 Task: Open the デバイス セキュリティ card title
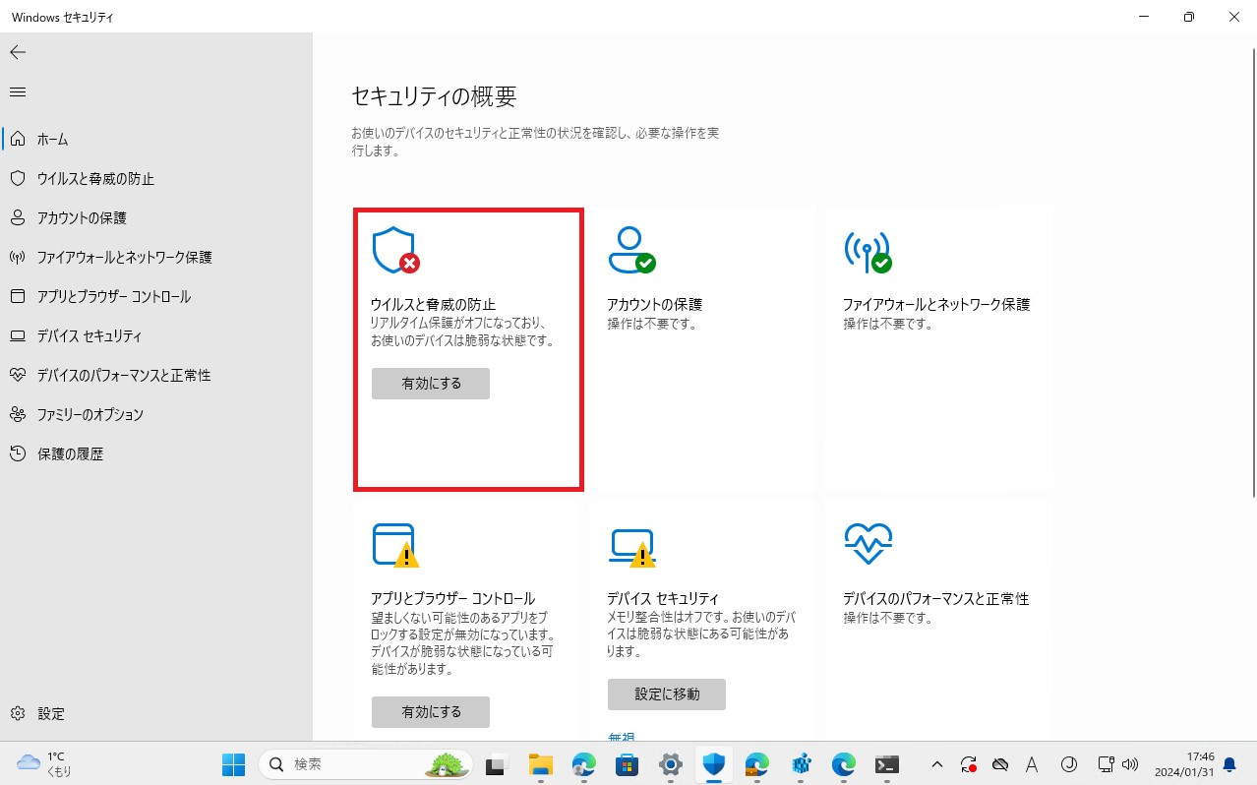pyautogui.click(x=663, y=598)
